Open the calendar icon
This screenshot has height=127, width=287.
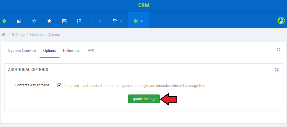point(64,21)
